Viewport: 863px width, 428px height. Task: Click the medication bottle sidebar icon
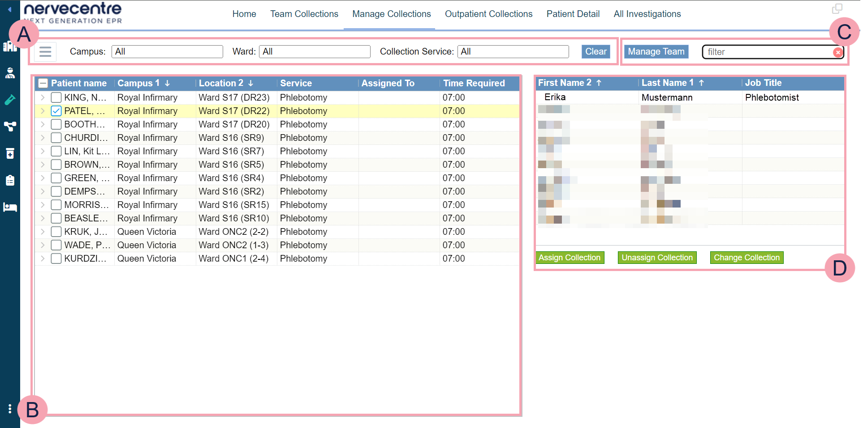pos(10,153)
